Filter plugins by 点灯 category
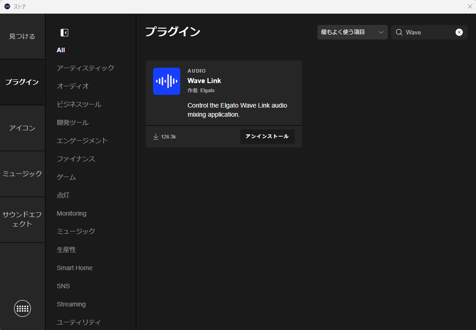This screenshot has height=330, width=476. (x=63, y=195)
